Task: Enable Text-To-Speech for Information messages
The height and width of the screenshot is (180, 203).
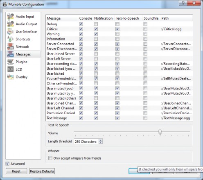Action: point(117,39)
